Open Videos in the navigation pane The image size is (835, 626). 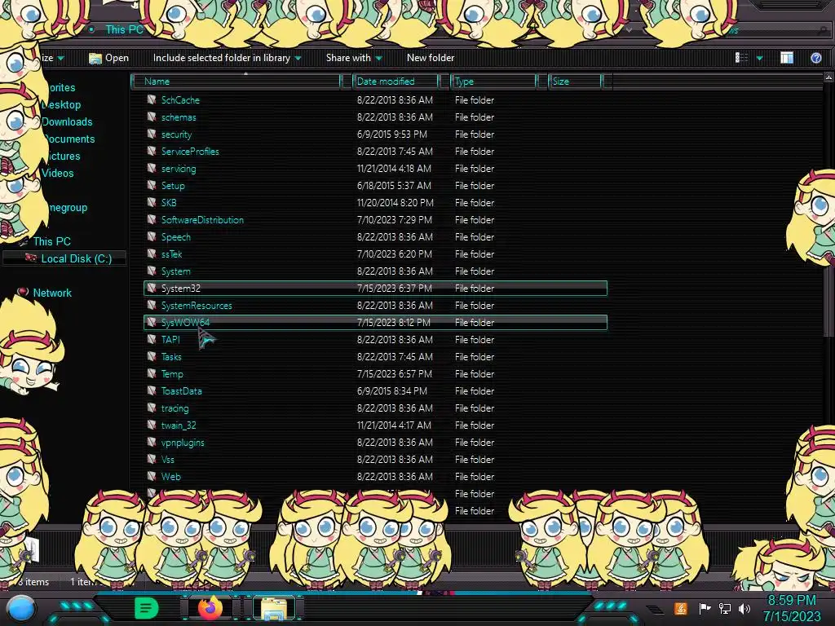pos(58,173)
